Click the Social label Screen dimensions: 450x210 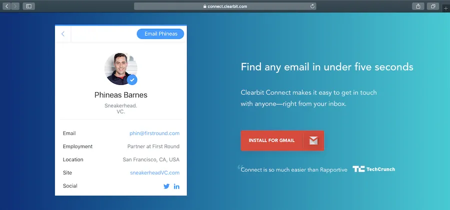coord(70,186)
